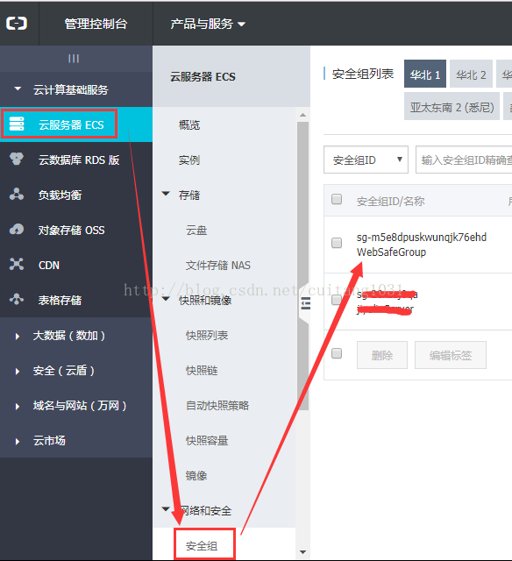The image size is (512, 561).
Task: Click the submenu scrollbar down arrow
Action: click(x=302, y=552)
